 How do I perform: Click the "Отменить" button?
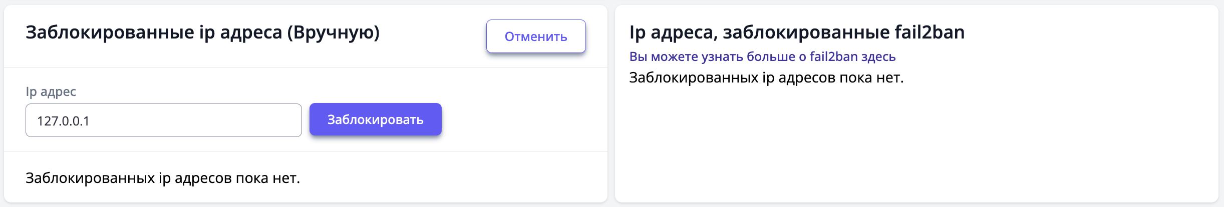pyautogui.click(x=536, y=36)
